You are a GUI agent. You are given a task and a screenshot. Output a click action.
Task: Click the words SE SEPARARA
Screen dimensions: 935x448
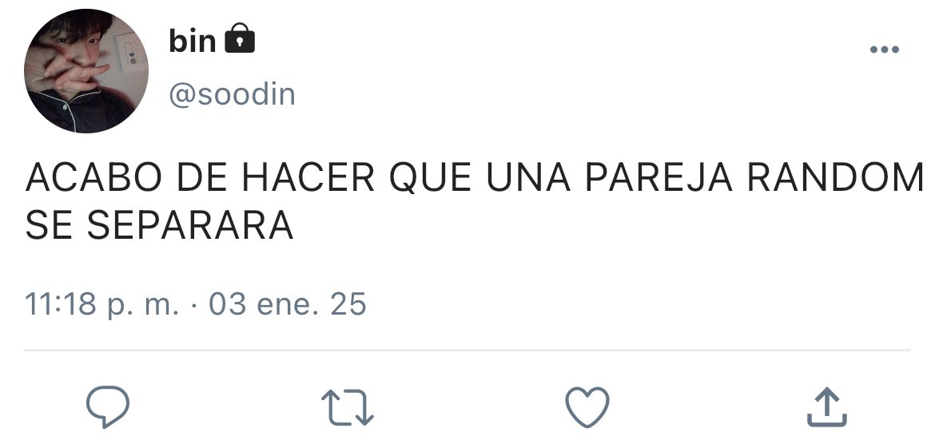click(159, 225)
